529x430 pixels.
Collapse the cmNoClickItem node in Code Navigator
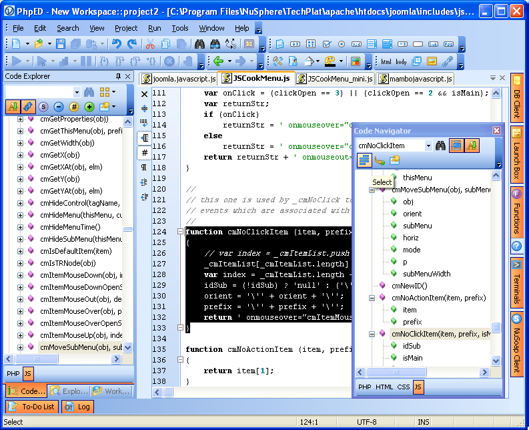pyautogui.click(x=372, y=335)
